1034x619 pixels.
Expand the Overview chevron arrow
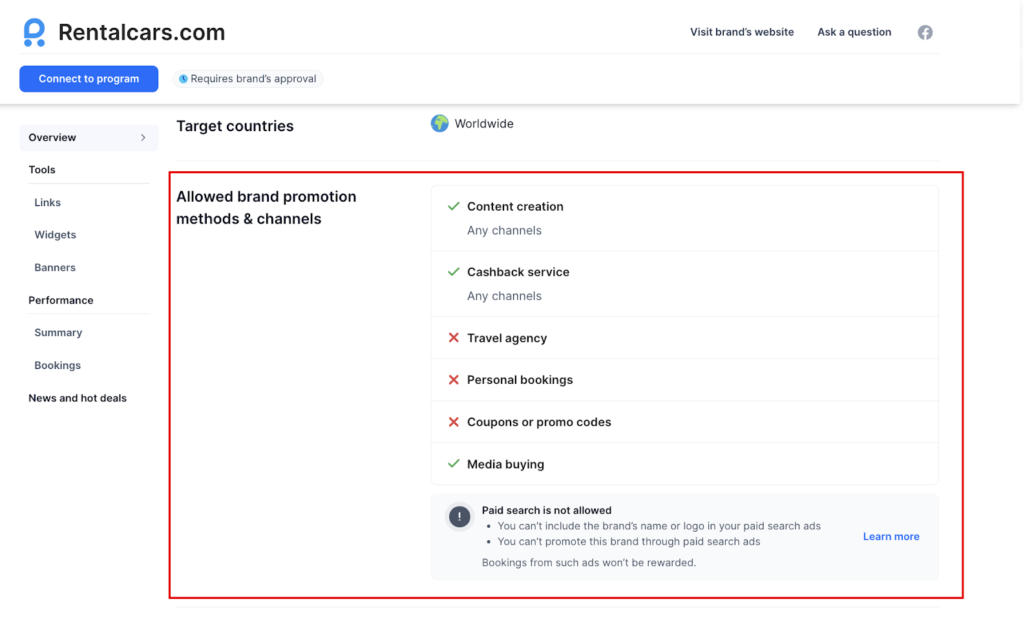[x=143, y=138]
